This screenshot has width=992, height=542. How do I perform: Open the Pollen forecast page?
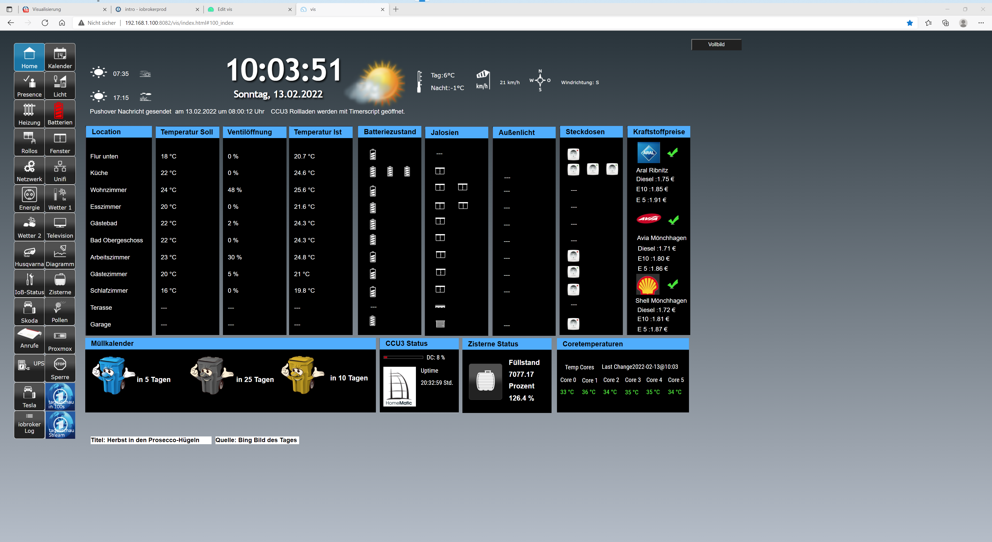[60, 311]
